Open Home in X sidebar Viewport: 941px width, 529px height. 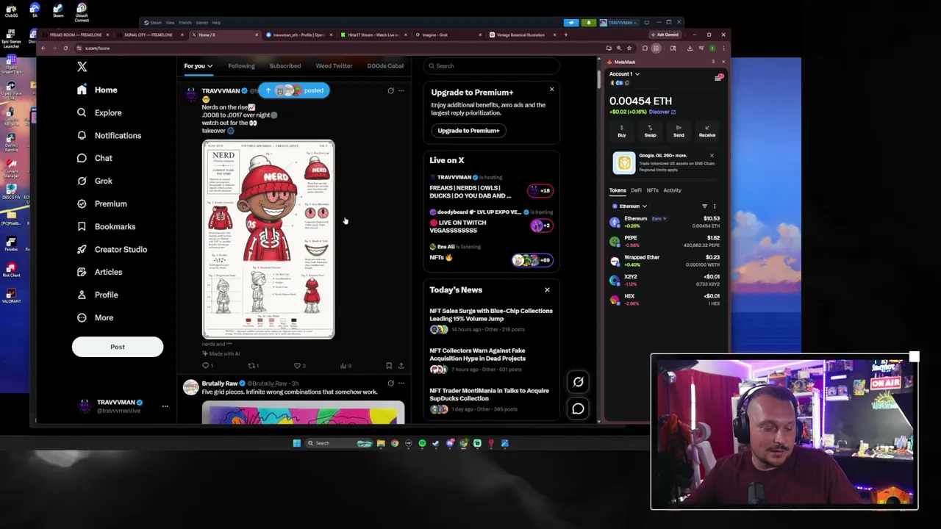(98, 90)
